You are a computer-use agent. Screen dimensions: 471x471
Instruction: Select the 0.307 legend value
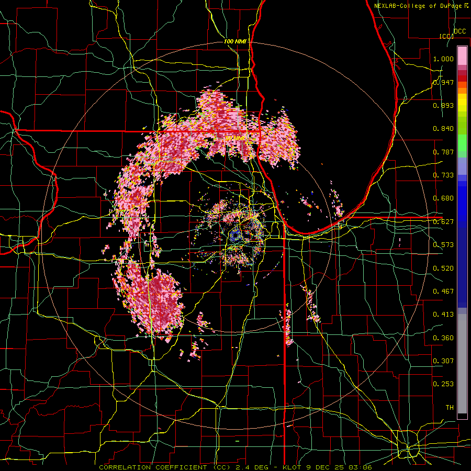coord(443,361)
